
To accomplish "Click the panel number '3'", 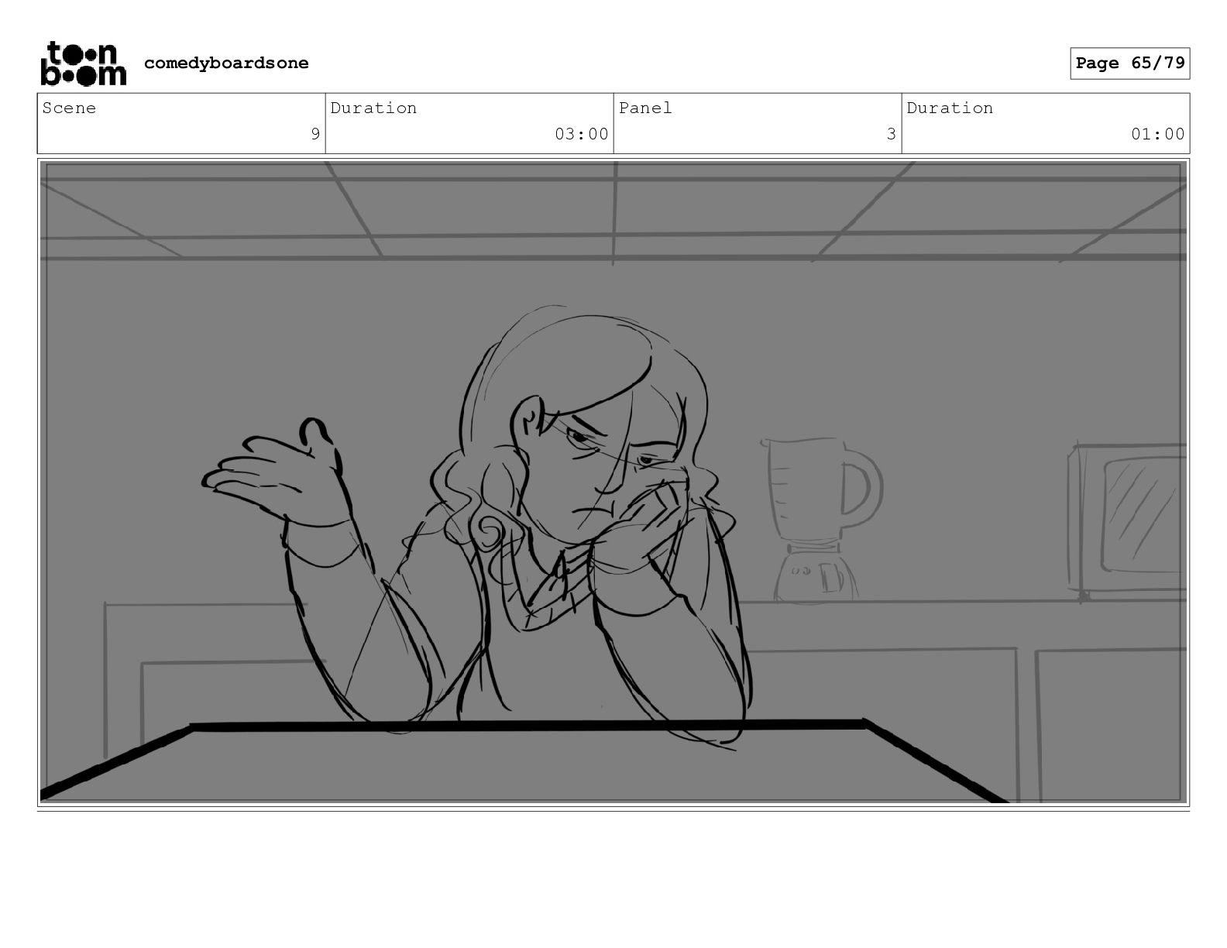I will [x=892, y=134].
